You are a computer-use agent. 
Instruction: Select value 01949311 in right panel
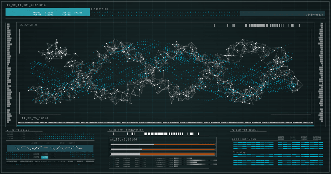point(317,137)
